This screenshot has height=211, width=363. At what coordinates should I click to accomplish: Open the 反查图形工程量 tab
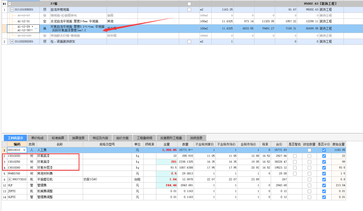171,138
